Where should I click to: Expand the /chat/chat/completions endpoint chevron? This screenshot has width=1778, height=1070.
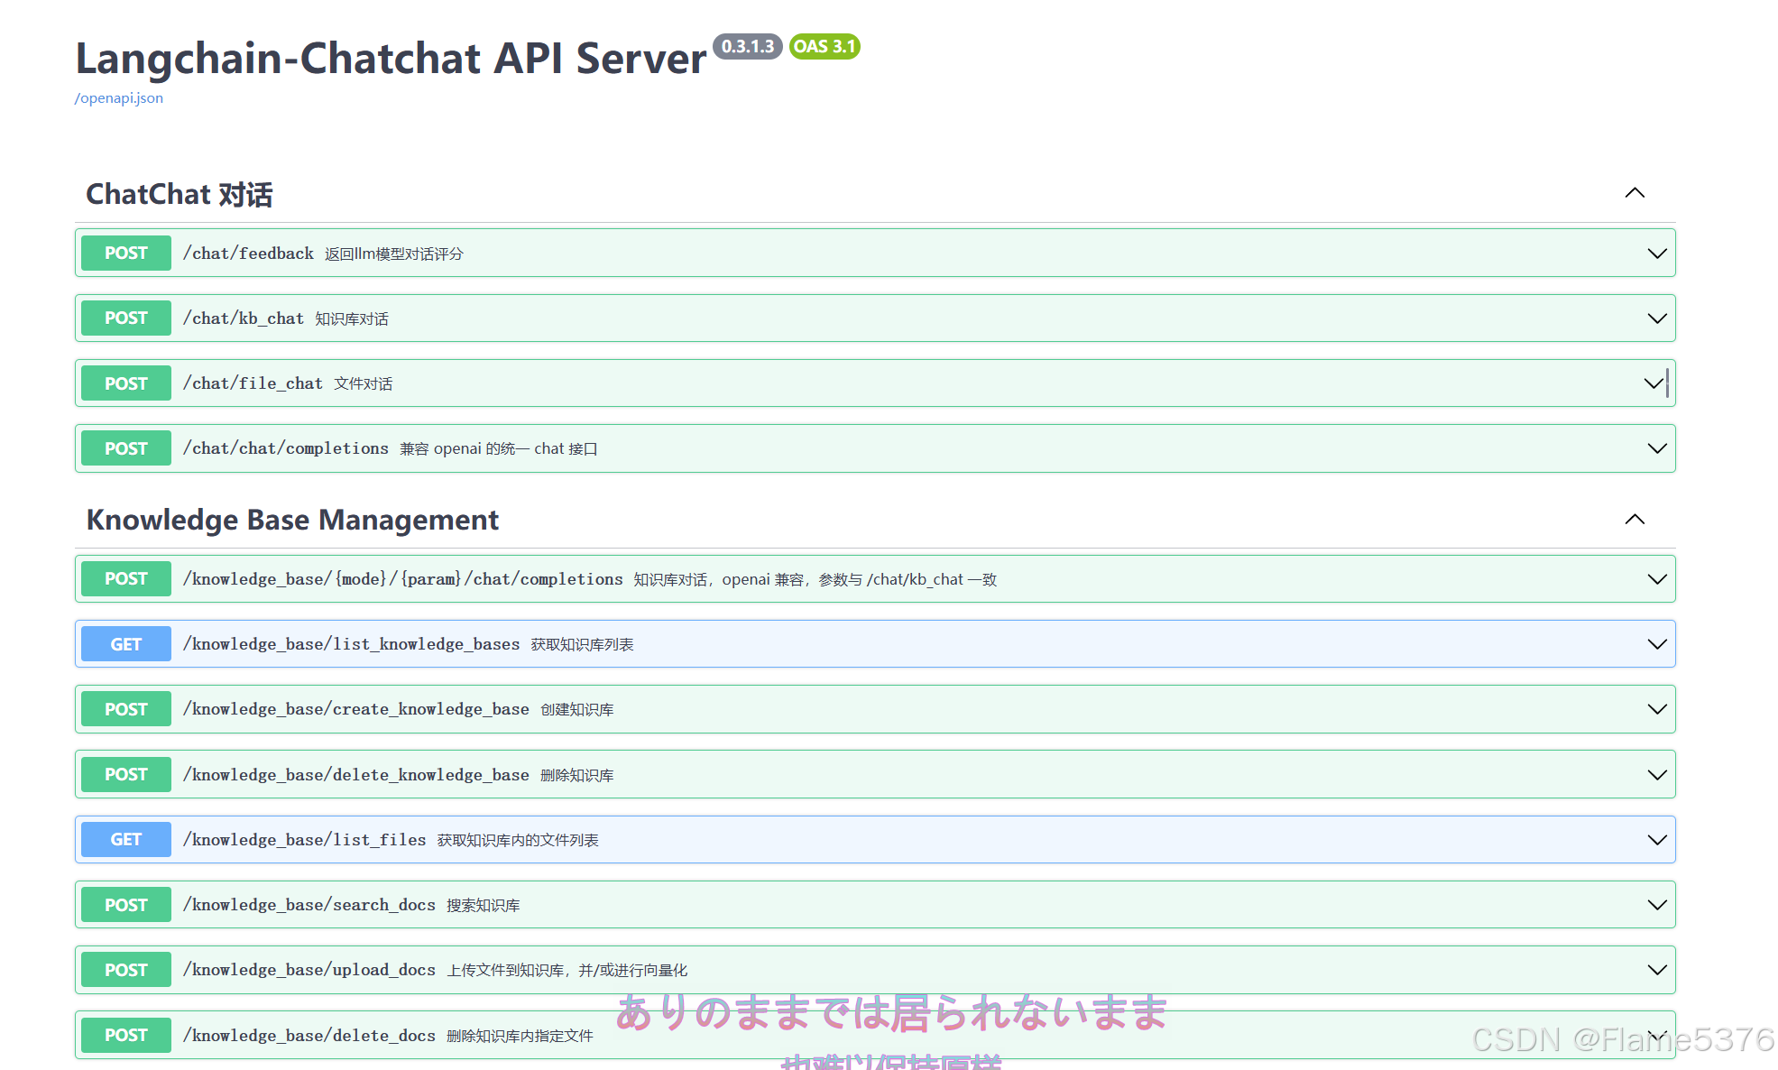pos(1656,448)
